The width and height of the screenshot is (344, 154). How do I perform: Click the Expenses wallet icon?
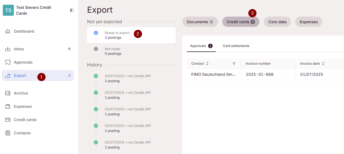(x=8, y=106)
